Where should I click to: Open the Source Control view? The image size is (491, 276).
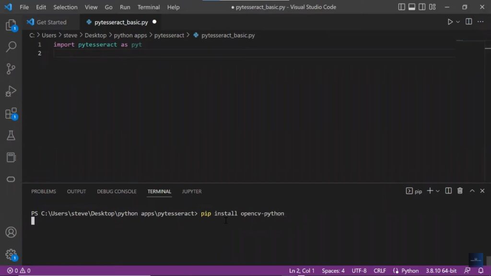point(11,69)
